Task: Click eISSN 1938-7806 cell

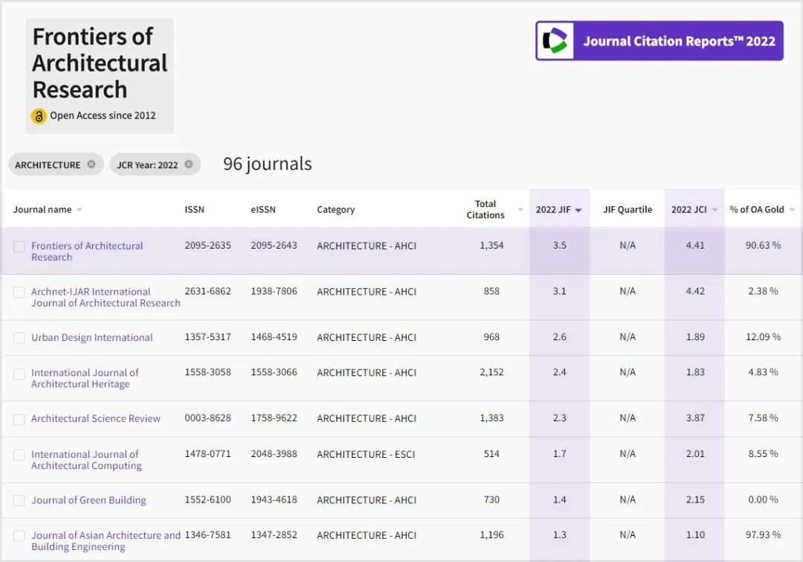Action: (274, 291)
